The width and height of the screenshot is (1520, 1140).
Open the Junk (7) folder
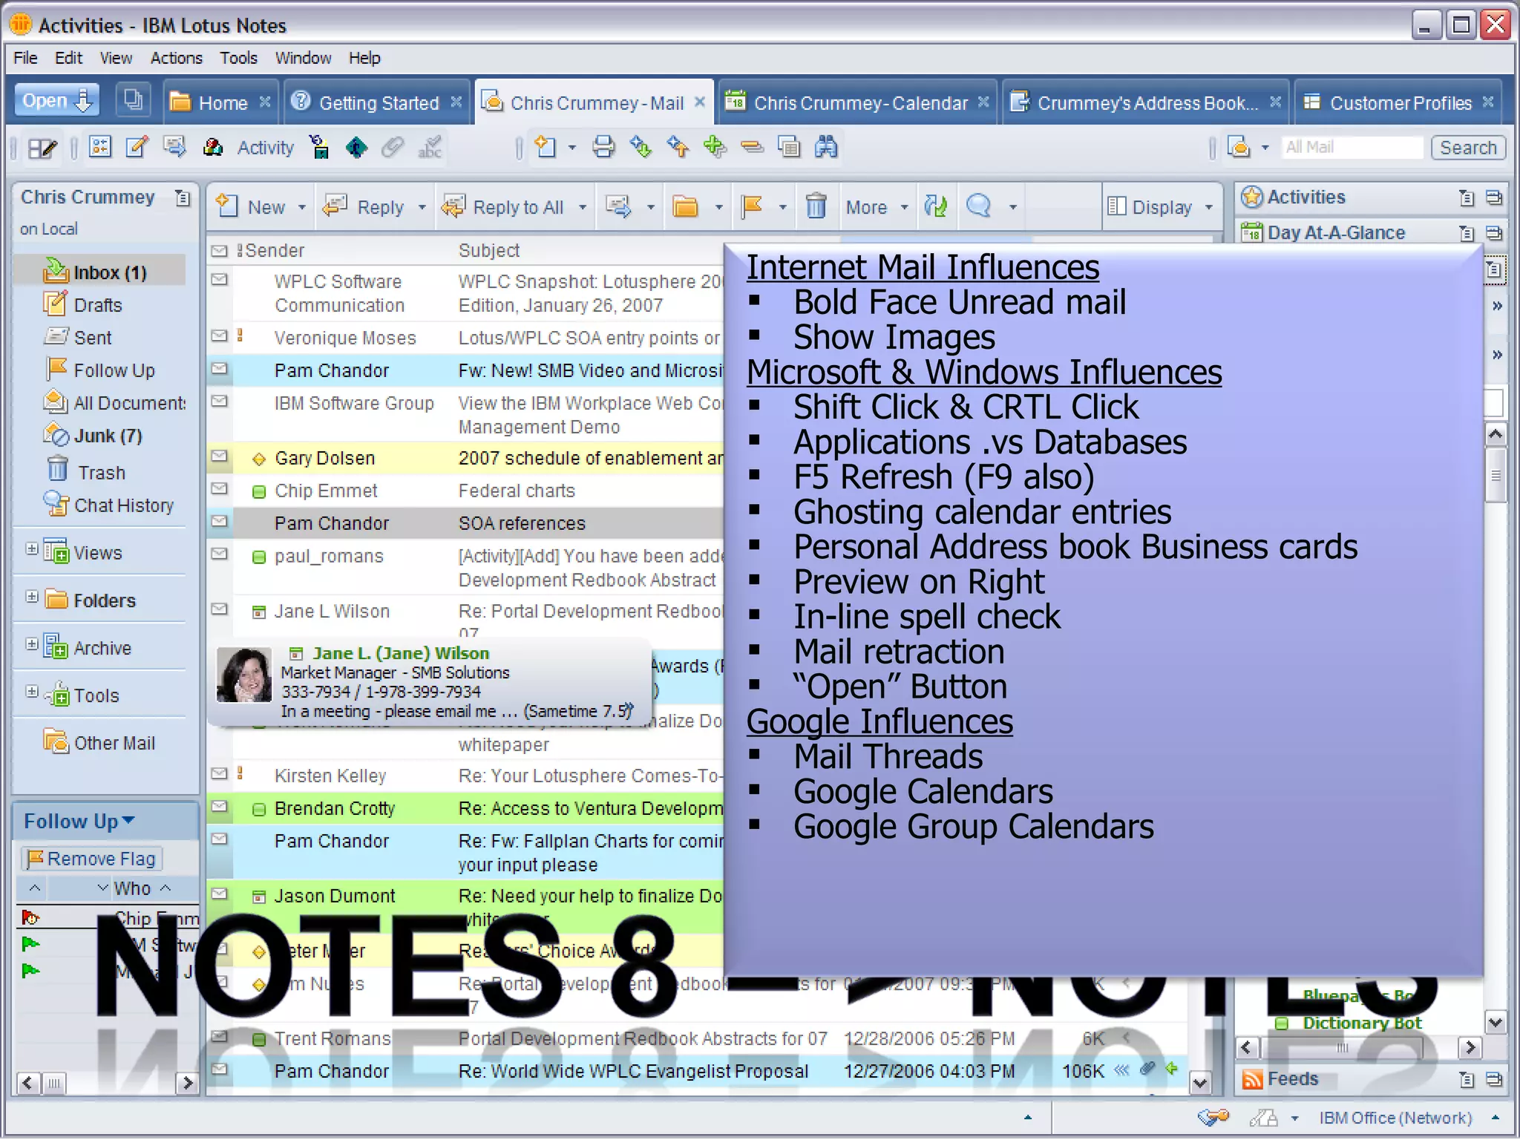coord(107,436)
